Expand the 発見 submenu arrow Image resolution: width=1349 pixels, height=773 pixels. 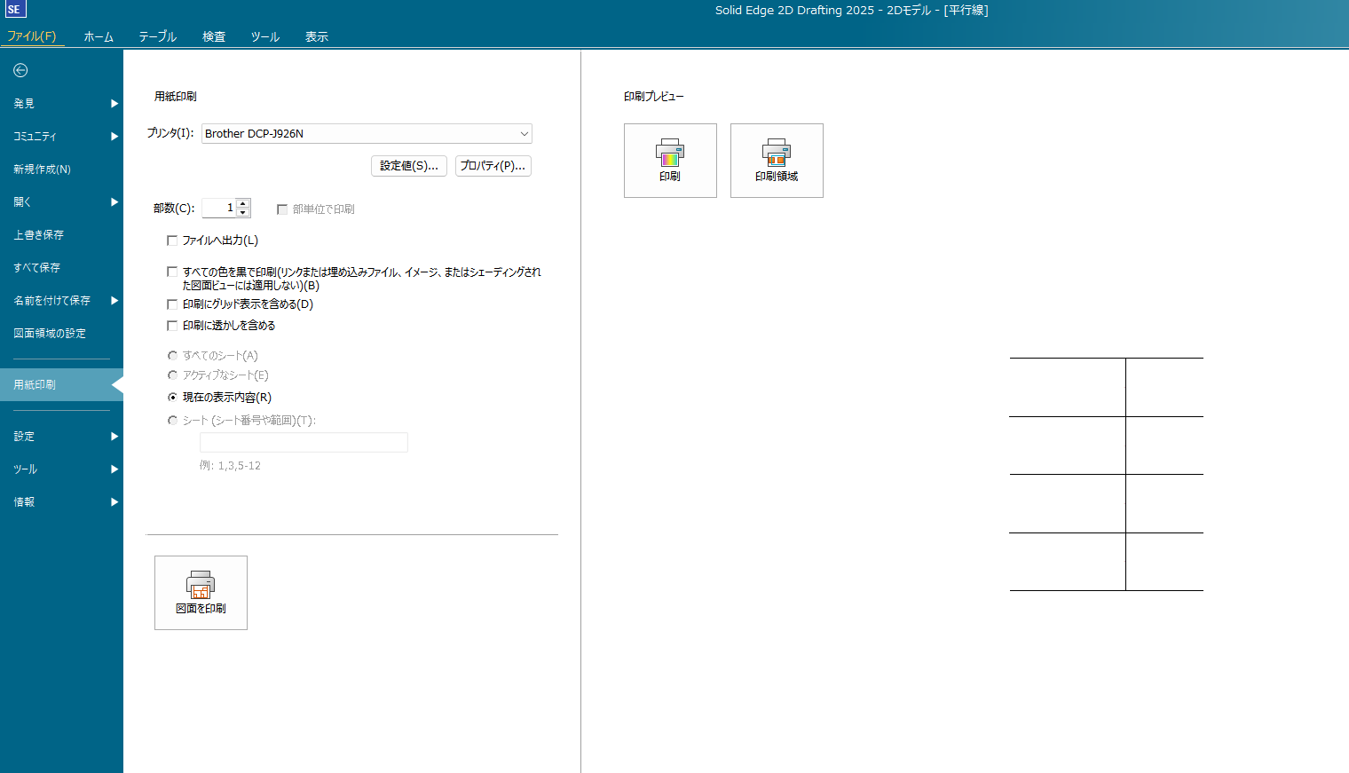[x=114, y=104]
